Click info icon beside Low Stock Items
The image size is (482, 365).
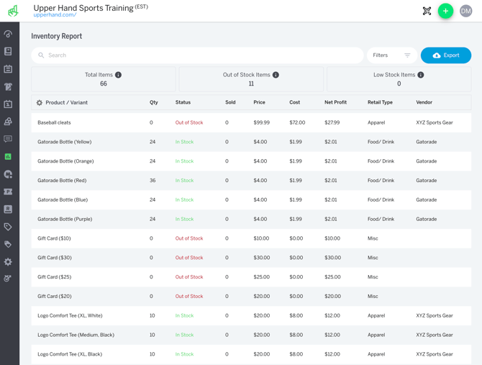pos(421,75)
